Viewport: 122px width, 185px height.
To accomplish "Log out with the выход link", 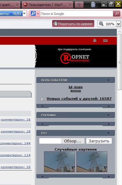I will click(76, 91).
